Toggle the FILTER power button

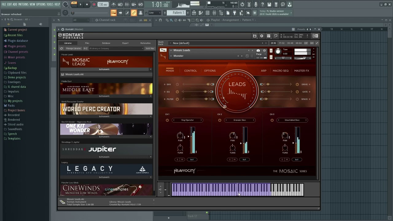pyautogui.click(x=177, y=99)
